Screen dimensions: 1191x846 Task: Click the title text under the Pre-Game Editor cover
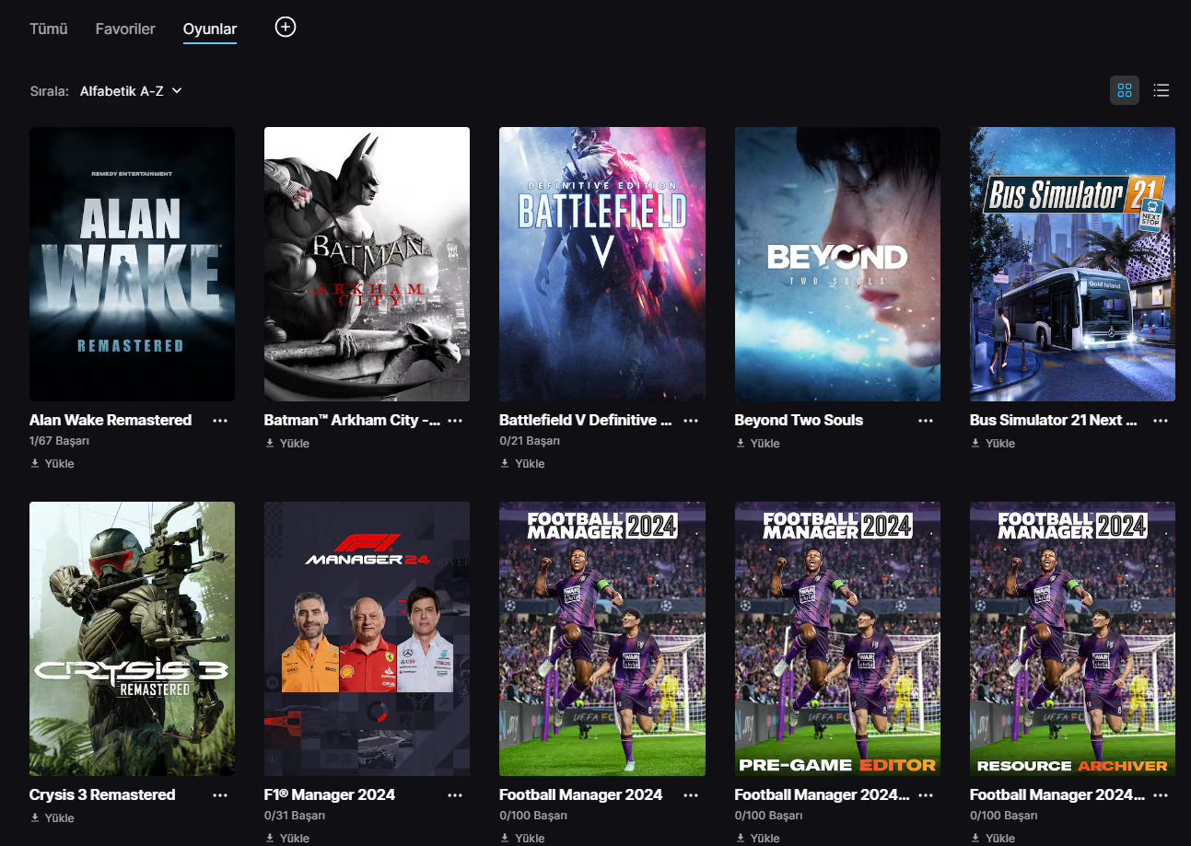823,794
